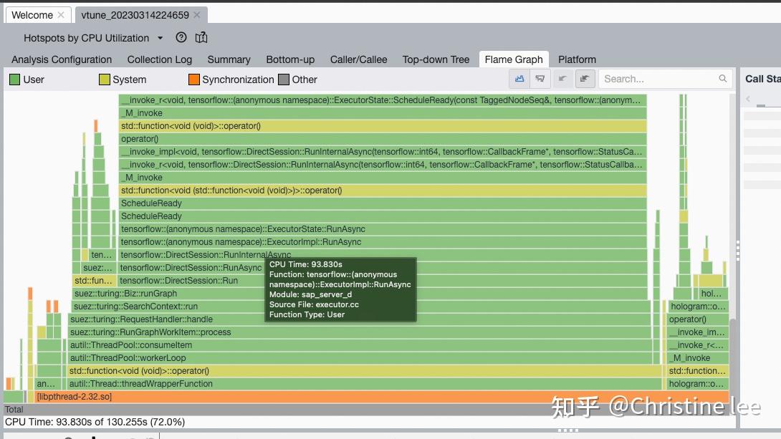The height and width of the screenshot is (439, 781).
Task: Click inside the Search input field
Action: [x=652, y=79]
